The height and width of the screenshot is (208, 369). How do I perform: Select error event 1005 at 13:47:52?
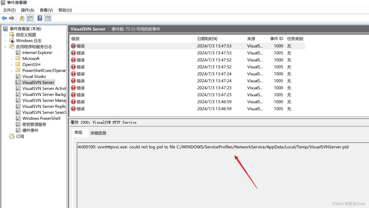(187, 67)
